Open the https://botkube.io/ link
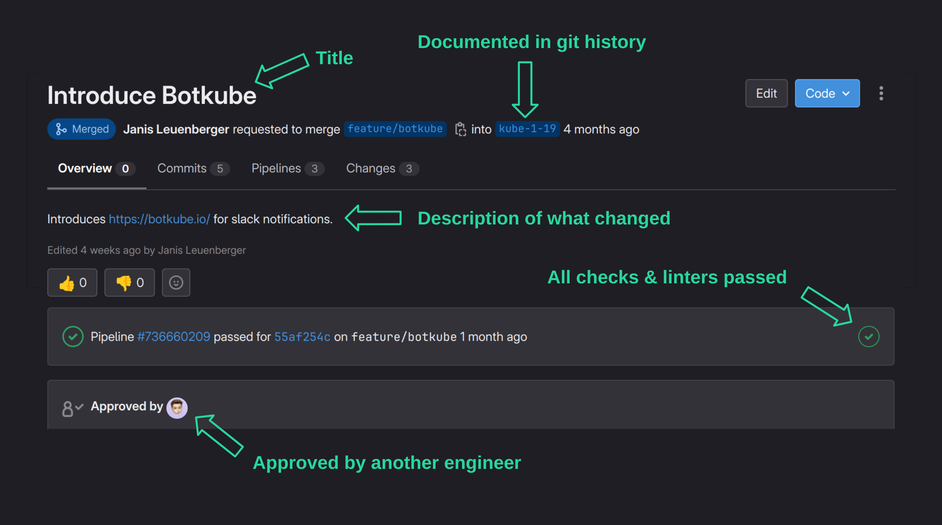 (x=159, y=219)
